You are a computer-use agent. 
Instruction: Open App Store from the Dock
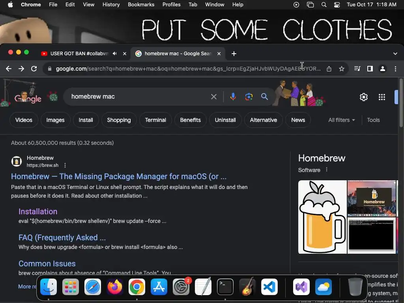[159, 287]
